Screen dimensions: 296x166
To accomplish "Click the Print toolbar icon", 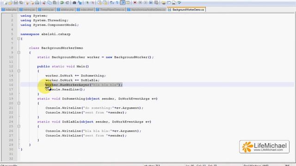I will tap(37, 3).
